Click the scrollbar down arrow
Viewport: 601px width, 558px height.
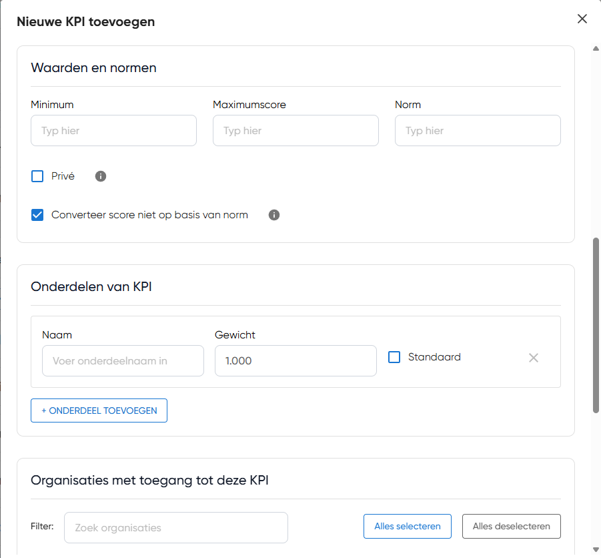point(596,550)
